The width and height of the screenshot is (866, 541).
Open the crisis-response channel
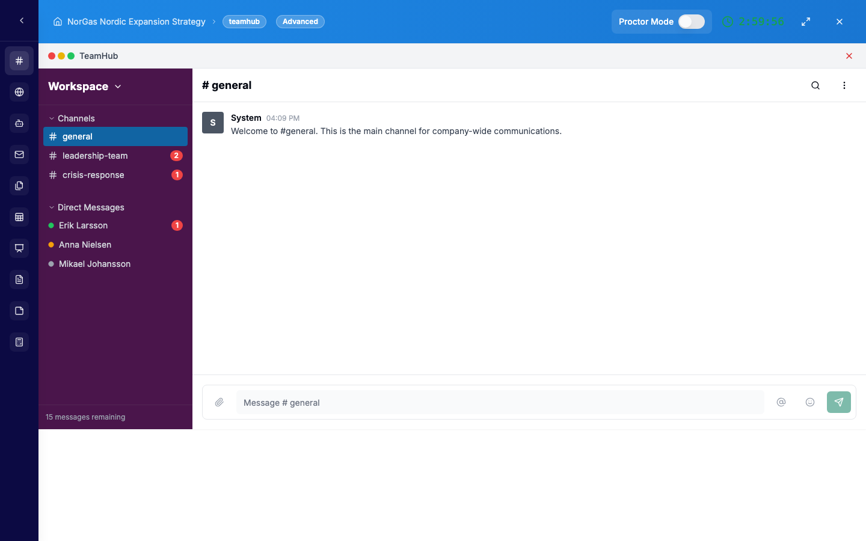115,175
